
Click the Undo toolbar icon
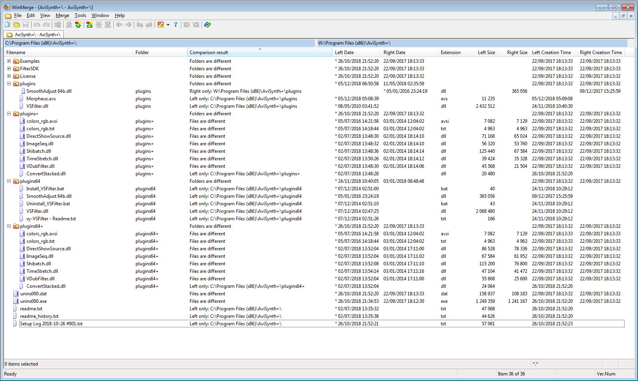pyautogui.click(x=37, y=25)
